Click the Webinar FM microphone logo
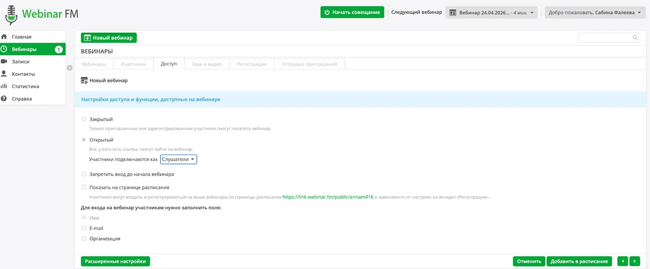 11,14
